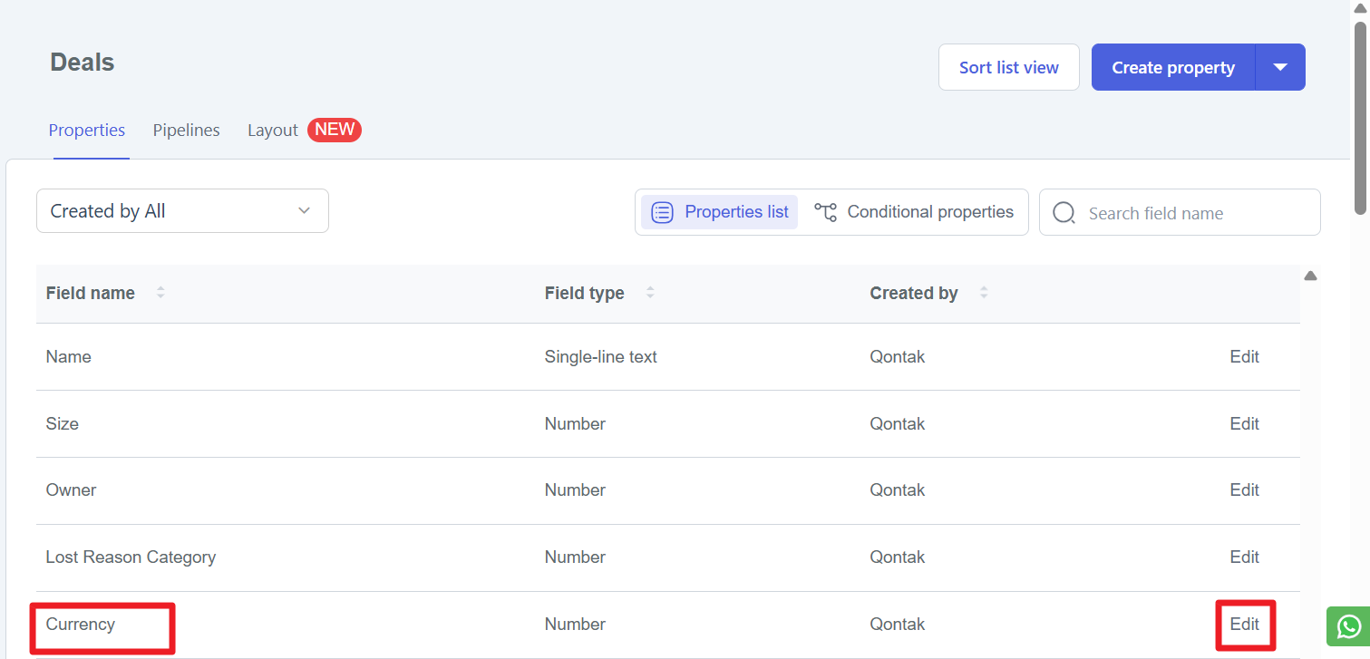
Task: Open the Created by All dropdown
Action: [182, 211]
